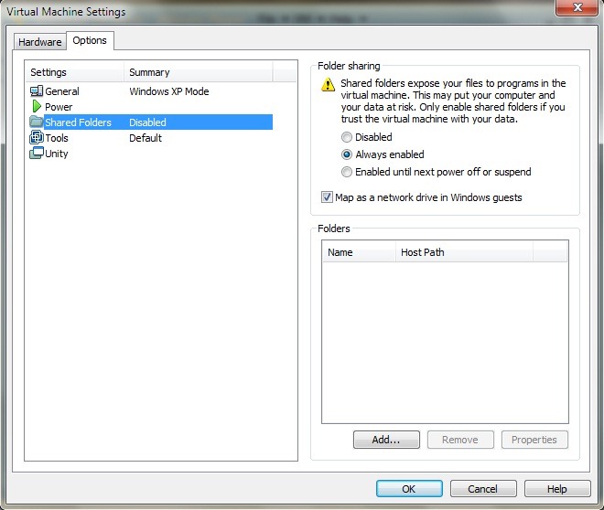Image resolution: width=604 pixels, height=510 pixels.
Task: Click the yellow warning triangle icon
Action: (x=327, y=85)
